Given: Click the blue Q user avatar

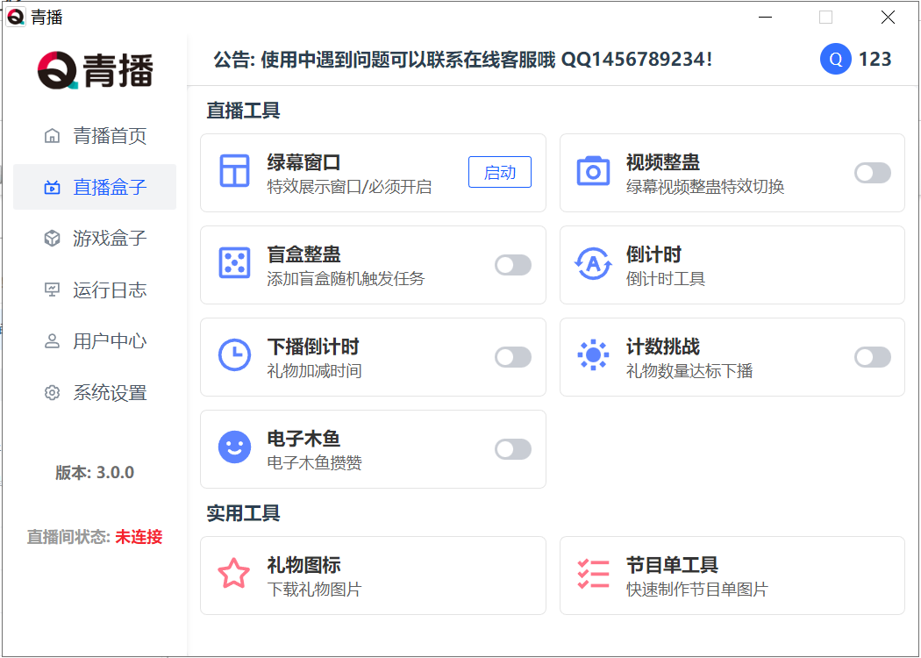Looking at the screenshot, I should [x=835, y=59].
